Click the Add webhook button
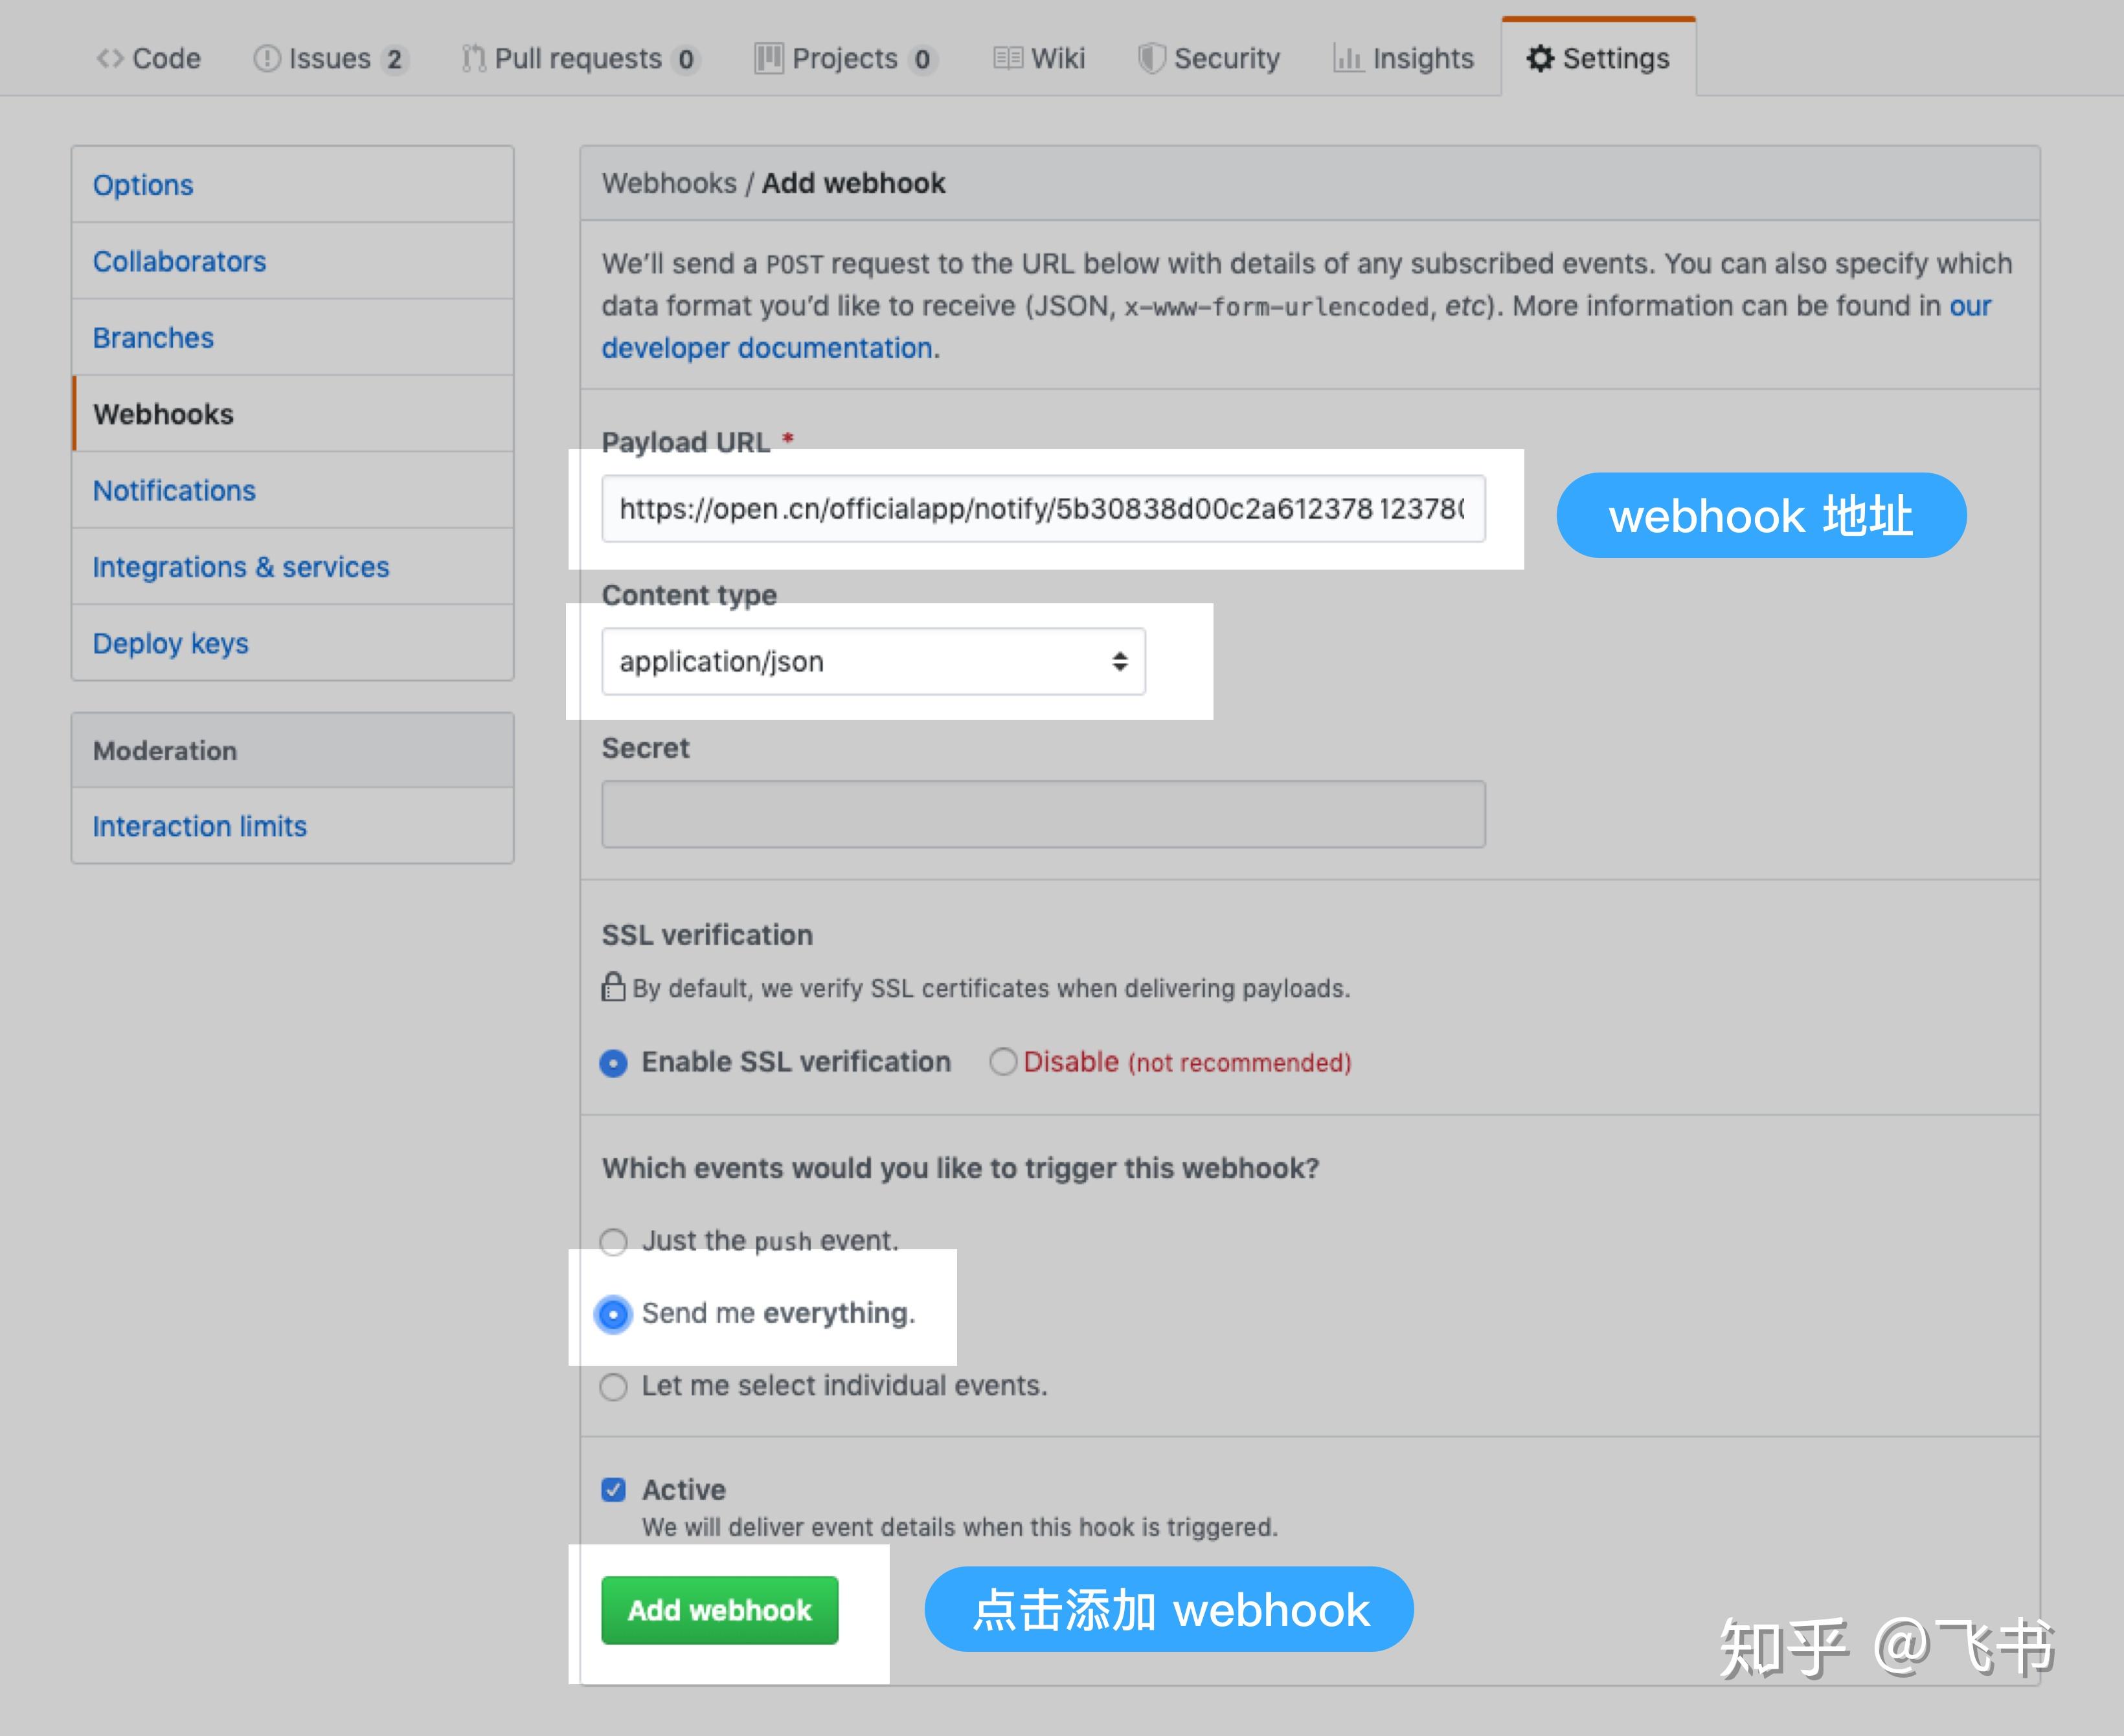Image resolution: width=2124 pixels, height=1736 pixels. [x=719, y=1610]
